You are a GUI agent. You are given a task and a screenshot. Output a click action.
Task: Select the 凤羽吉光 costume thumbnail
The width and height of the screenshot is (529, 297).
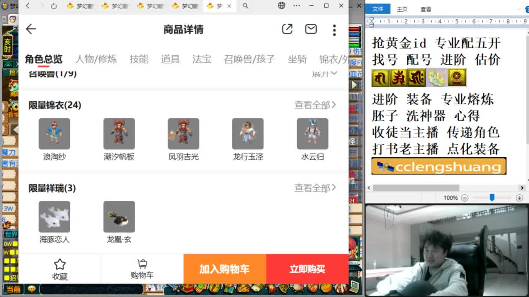(x=183, y=134)
